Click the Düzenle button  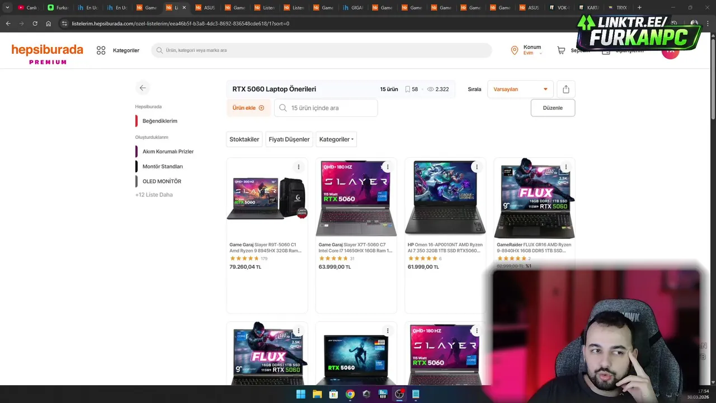pos(553,108)
